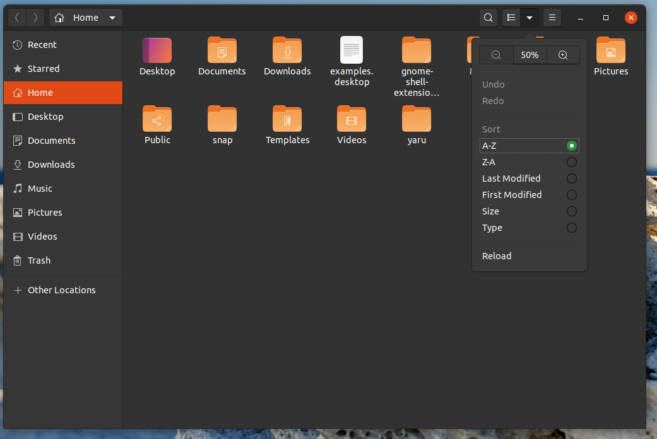Select the snap folder icon
This screenshot has width=657, height=439.
tap(222, 119)
